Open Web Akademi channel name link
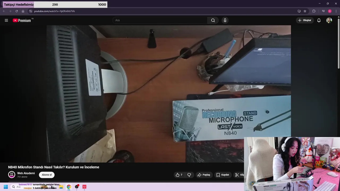The image size is (340, 191). coord(26,173)
